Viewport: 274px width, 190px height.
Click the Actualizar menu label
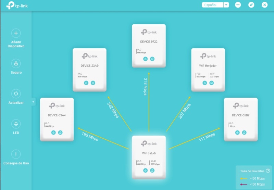point(16,103)
